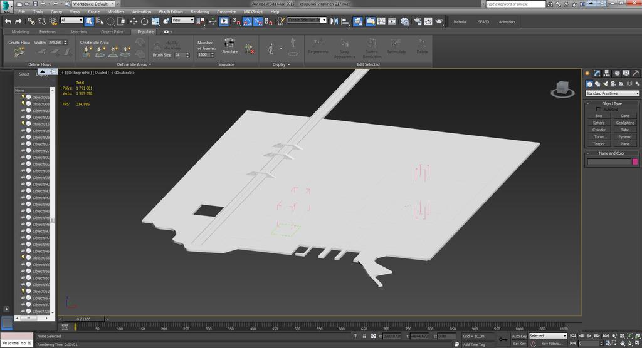
Task: Click the Render Production teapot icon
Action: (x=439, y=21)
